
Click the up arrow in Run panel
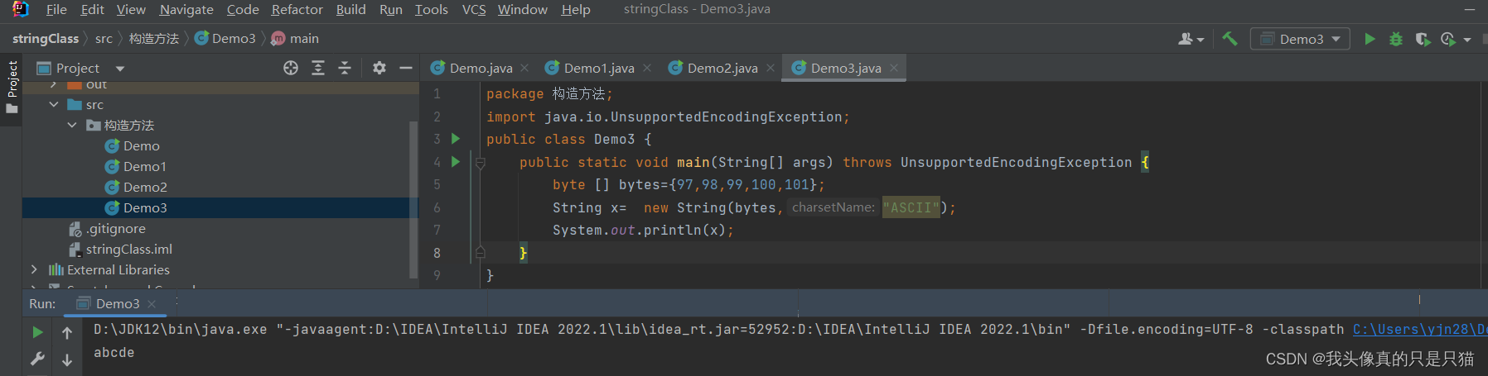click(67, 332)
